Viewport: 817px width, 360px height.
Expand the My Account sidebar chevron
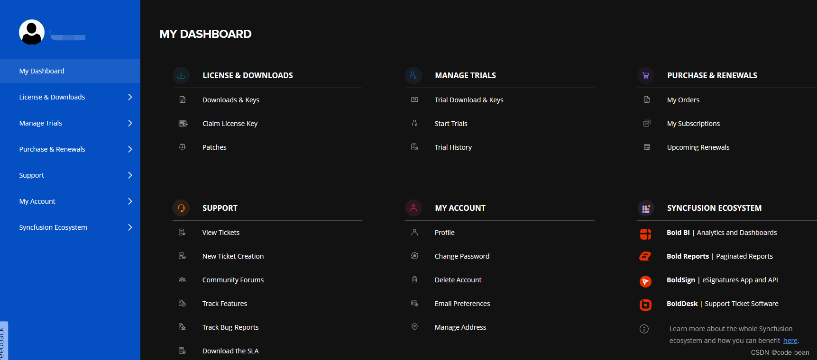tap(130, 201)
